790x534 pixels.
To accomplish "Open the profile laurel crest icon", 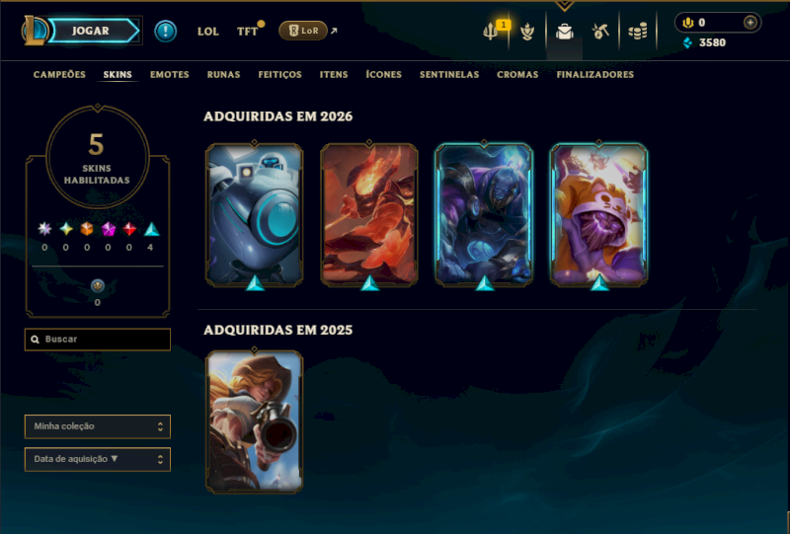I will (x=527, y=32).
